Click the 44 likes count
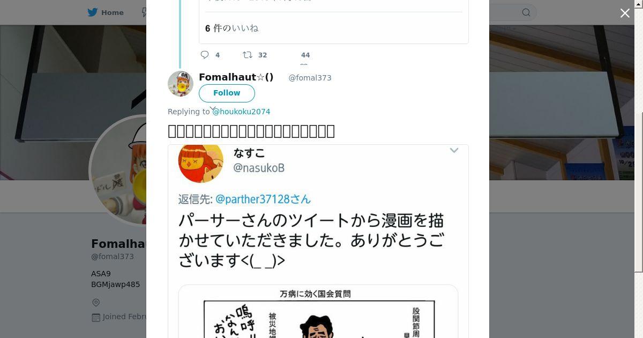 click(x=305, y=55)
